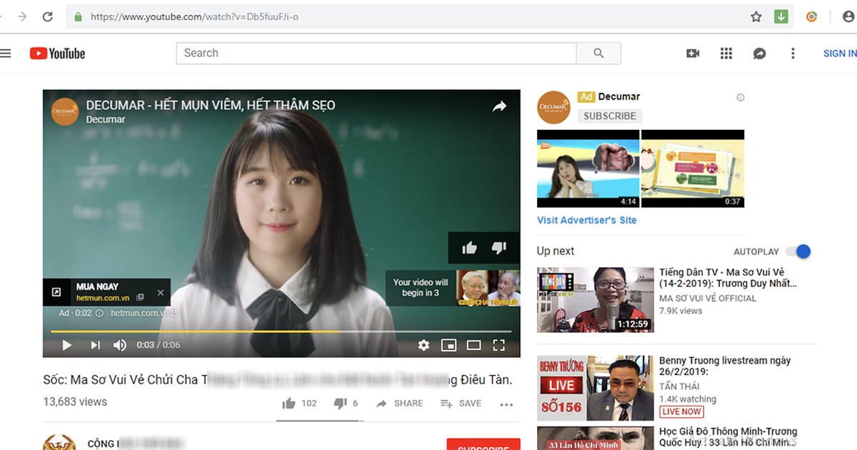The height and width of the screenshot is (450, 857).
Task: Click the red SUBSCRIBE button below video
Action: pos(483,444)
